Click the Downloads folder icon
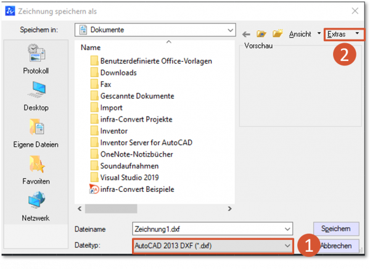 (94, 72)
